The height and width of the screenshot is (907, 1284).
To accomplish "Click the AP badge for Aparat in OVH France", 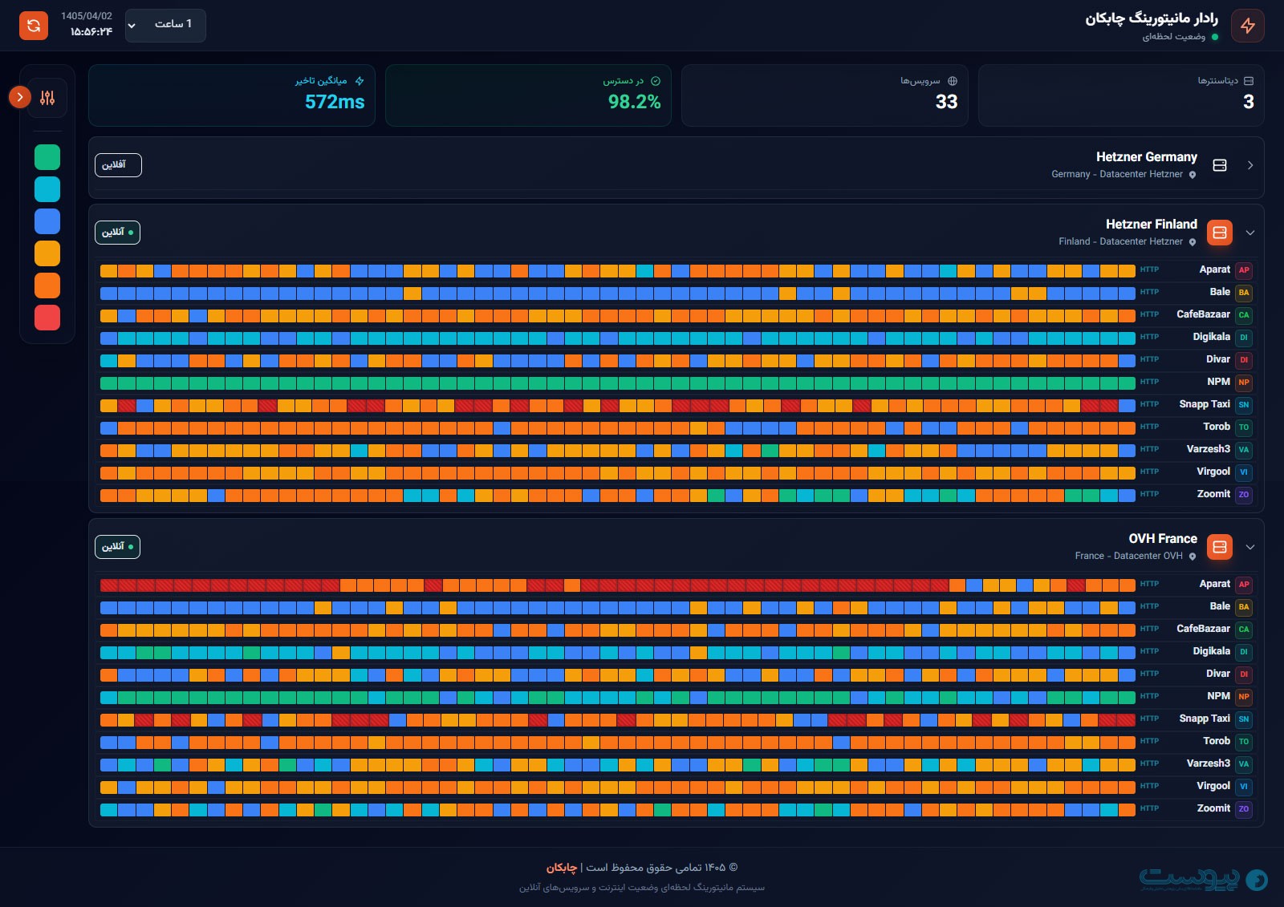I will [x=1244, y=585].
